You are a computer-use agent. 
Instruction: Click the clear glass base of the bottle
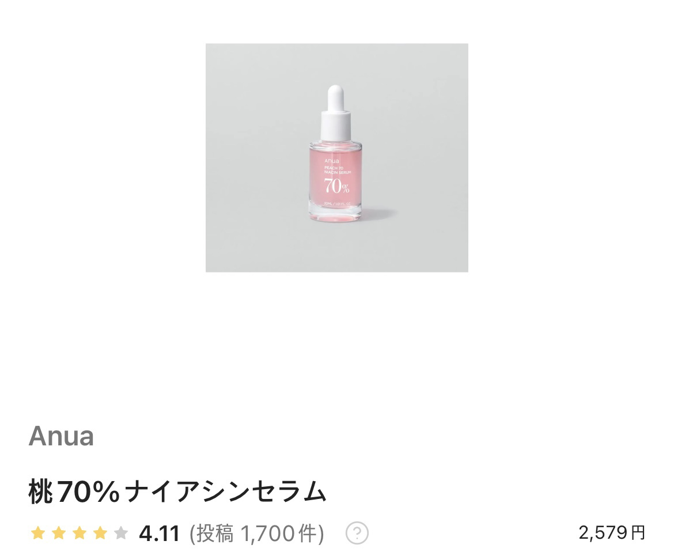(x=335, y=214)
